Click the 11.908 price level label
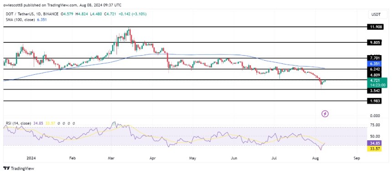This screenshot has width=392, height=174. point(375,27)
